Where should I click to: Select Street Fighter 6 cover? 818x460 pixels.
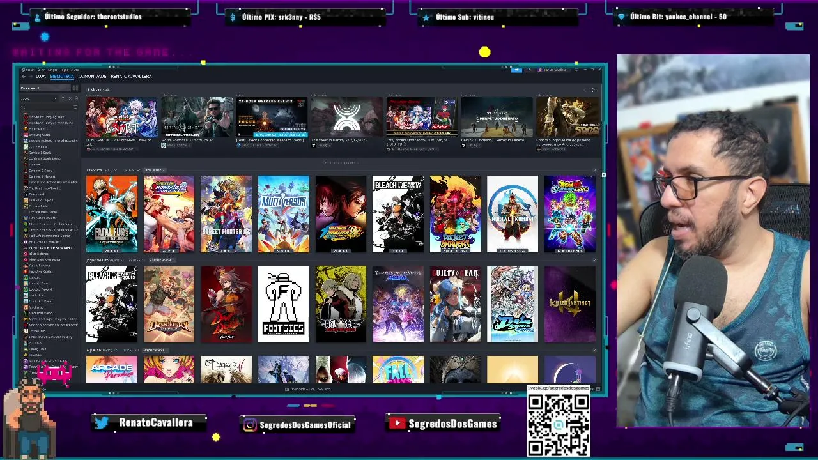[x=226, y=214]
